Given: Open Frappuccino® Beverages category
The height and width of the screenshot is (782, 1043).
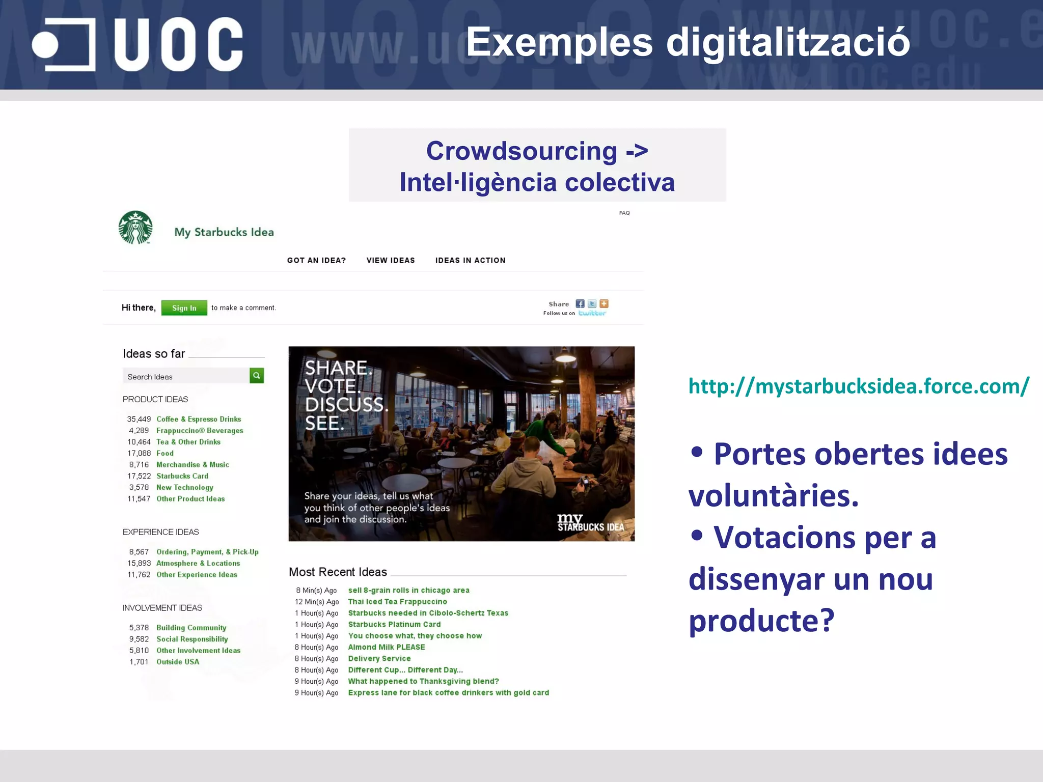Looking at the screenshot, I should click(200, 431).
